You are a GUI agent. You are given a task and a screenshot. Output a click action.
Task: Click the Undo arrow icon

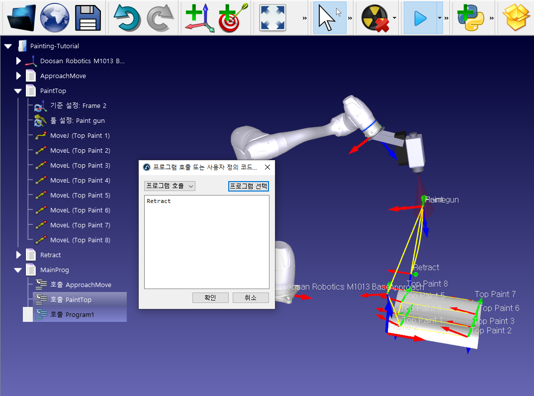point(127,18)
